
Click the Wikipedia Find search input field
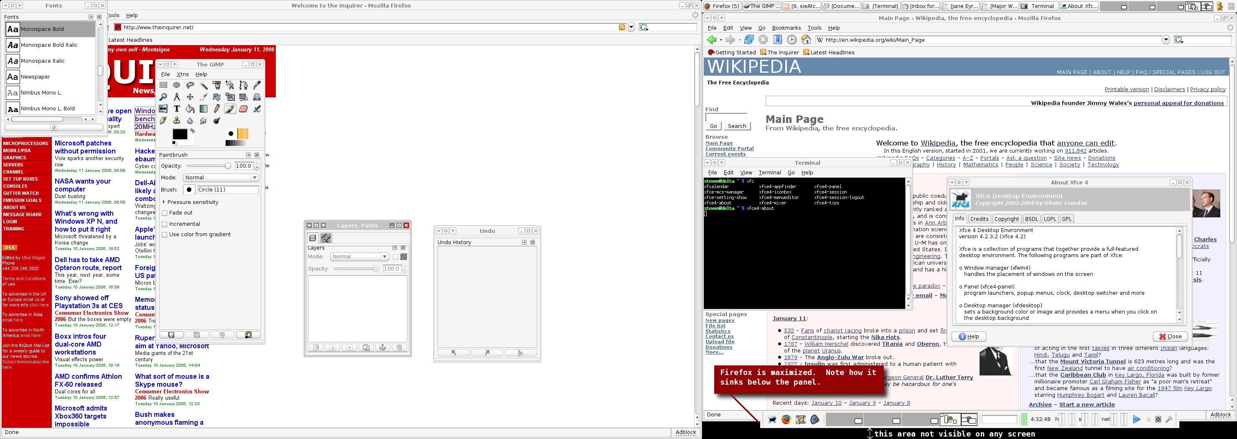[x=725, y=117]
